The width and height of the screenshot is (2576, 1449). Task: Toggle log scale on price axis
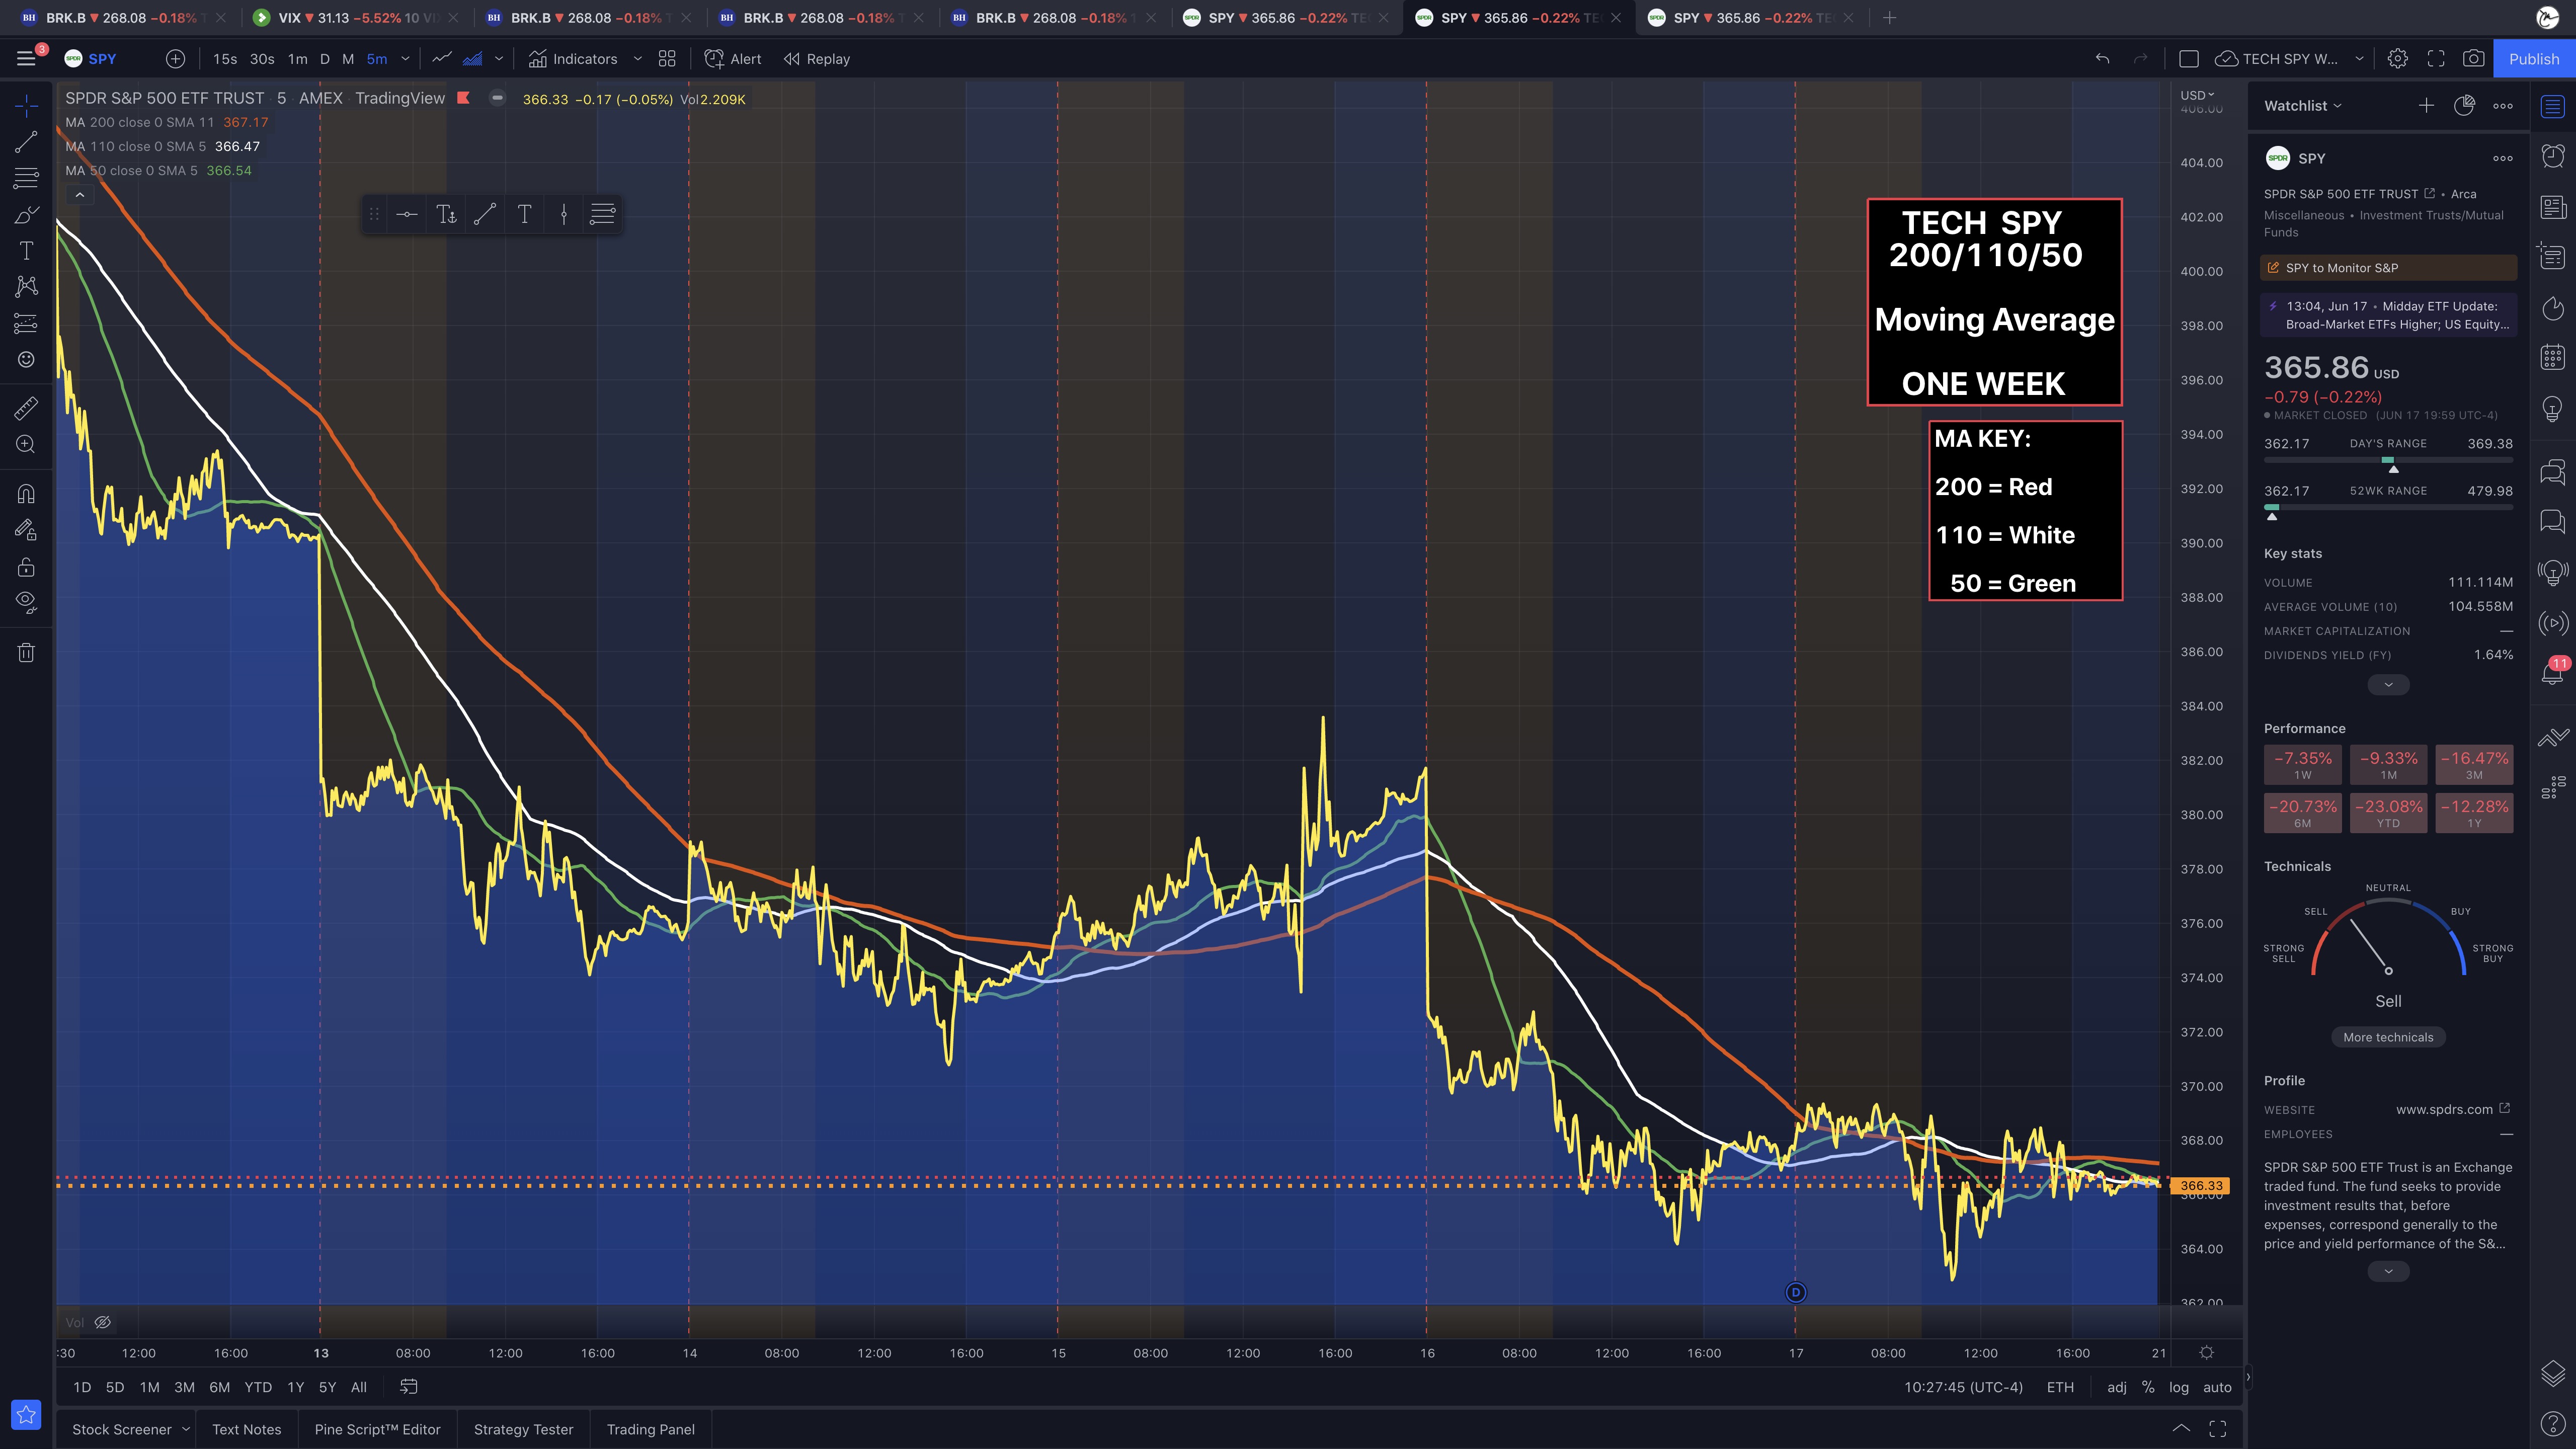click(x=2178, y=1387)
